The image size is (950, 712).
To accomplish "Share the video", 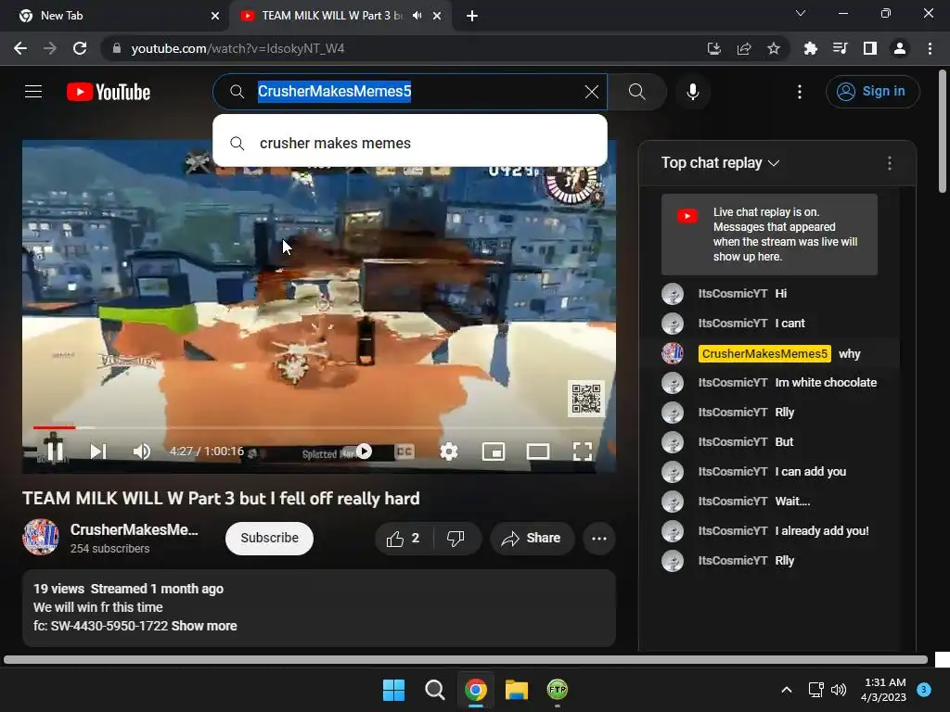I will (x=532, y=539).
